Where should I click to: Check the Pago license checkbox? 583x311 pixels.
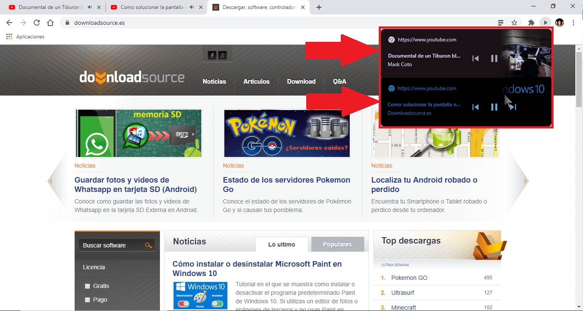pos(87,300)
